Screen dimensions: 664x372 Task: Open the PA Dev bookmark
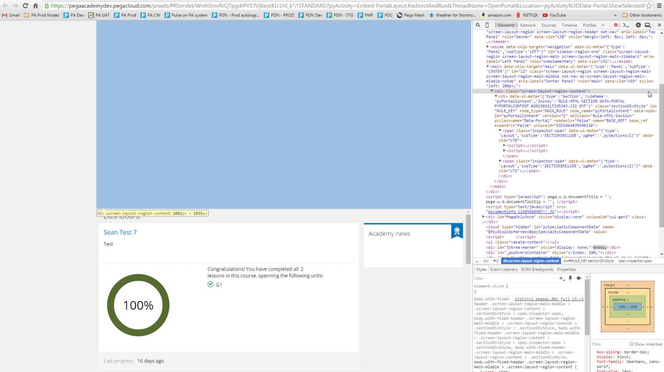[74, 15]
